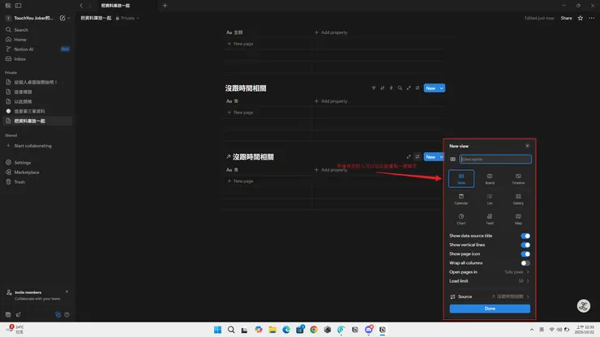Select the List view type
Screen dimensions: 600x337
pos(490,199)
